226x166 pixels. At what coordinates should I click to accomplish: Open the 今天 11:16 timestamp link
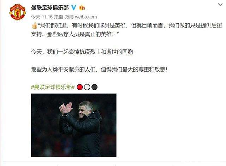(42, 17)
